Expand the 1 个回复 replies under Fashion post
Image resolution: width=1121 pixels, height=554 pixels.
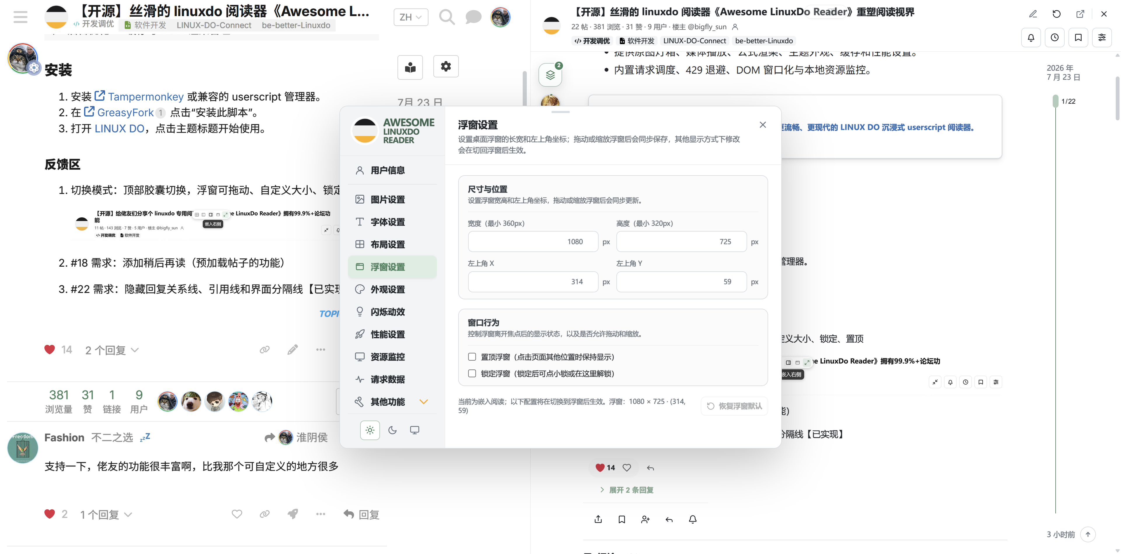[106, 514]
